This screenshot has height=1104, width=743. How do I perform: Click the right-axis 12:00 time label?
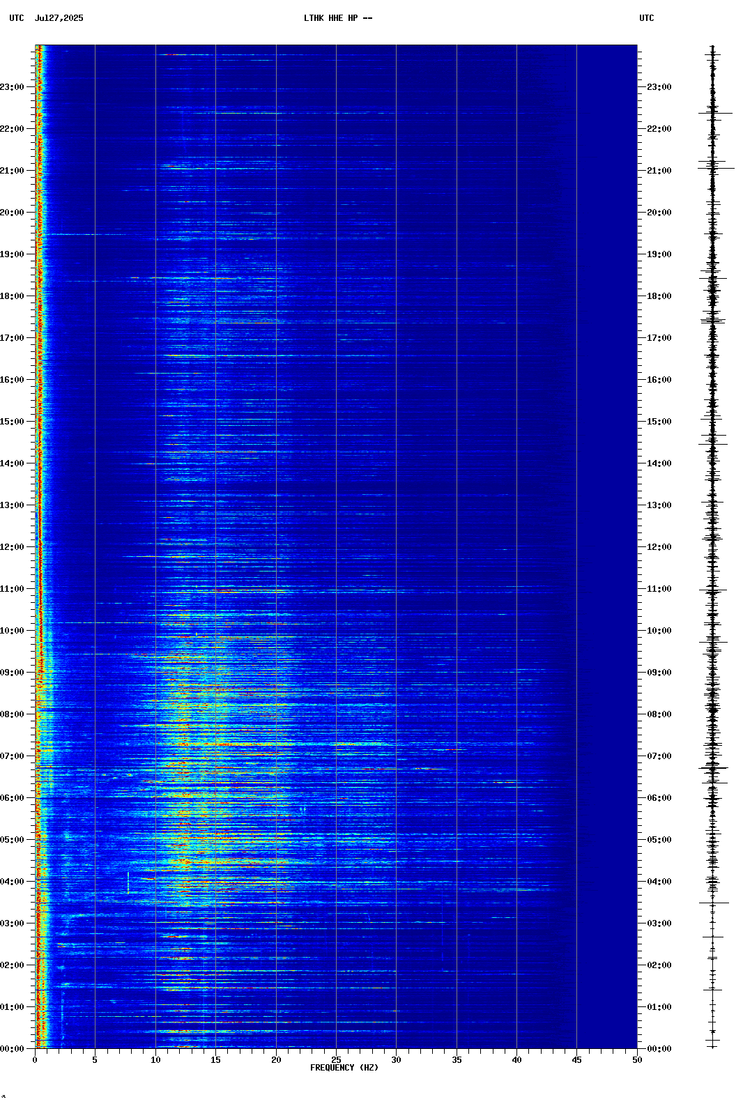coord(659,547)
